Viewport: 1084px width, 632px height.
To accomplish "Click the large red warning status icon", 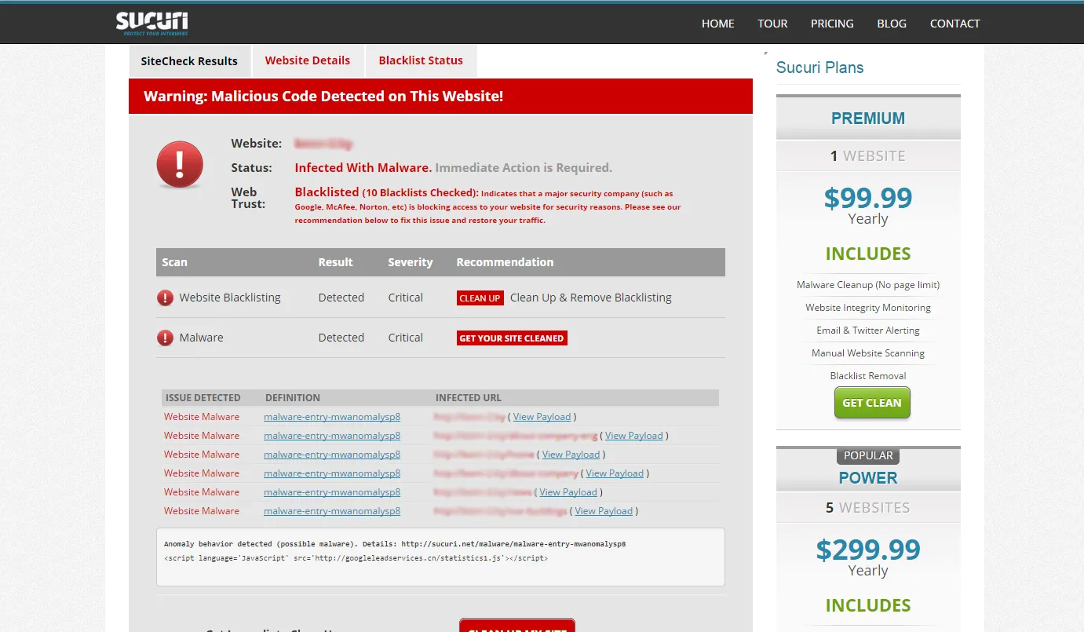I will [x=180, y=165].
